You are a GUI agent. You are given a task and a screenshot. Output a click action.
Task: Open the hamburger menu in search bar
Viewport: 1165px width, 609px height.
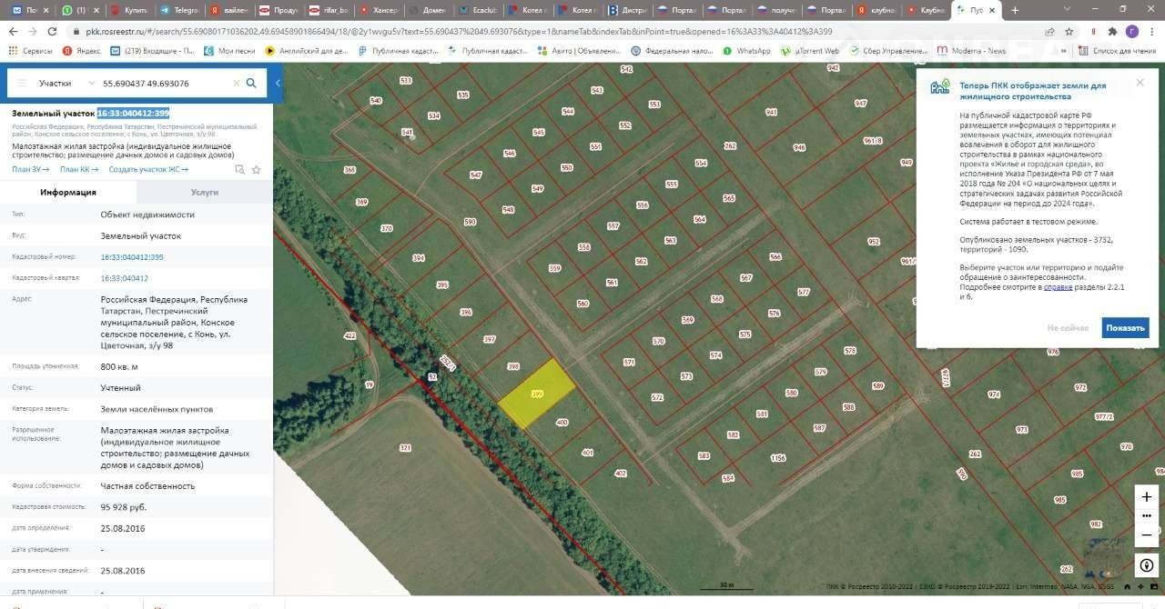point(21,83)
